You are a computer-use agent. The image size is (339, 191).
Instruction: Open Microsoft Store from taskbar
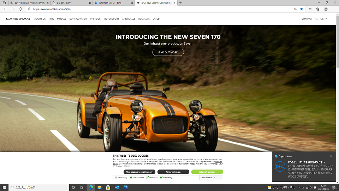(x=108, y=187)
